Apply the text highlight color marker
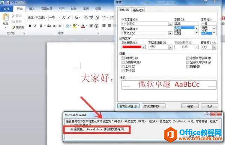This screenshot has width=225, height=145. [x=75, y=26]
